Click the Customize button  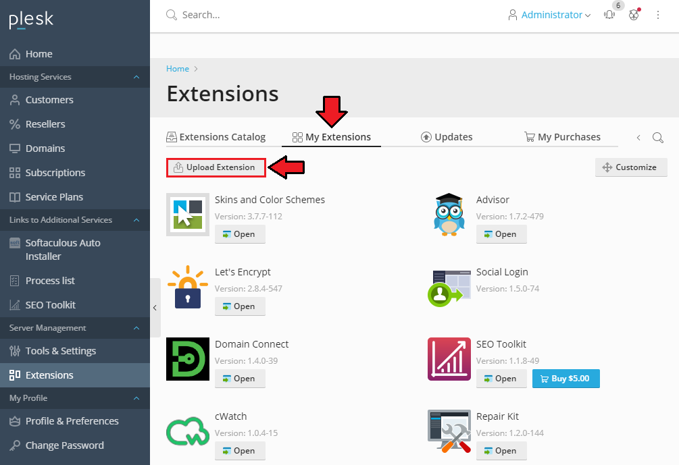coord(631,167)
